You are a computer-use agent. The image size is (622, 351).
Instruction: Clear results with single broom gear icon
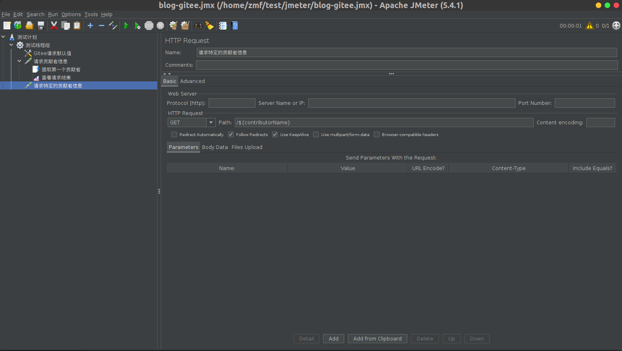(x=173, y=26)
